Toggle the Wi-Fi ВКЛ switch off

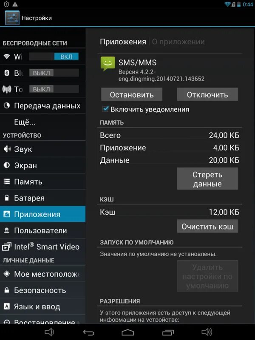[54, 57]
